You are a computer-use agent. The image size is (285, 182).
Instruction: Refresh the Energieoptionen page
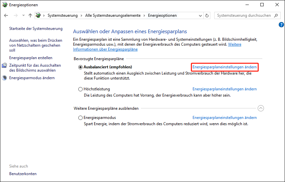(207, 16)
